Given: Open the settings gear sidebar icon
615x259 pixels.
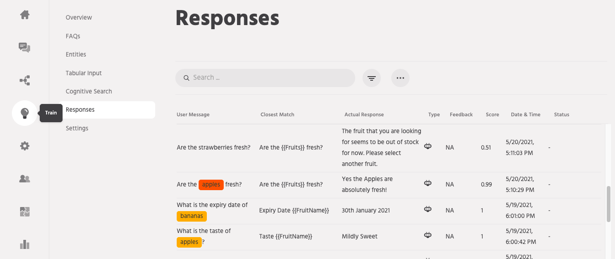Looking at the screenshot, I should (x=25, y=146).
